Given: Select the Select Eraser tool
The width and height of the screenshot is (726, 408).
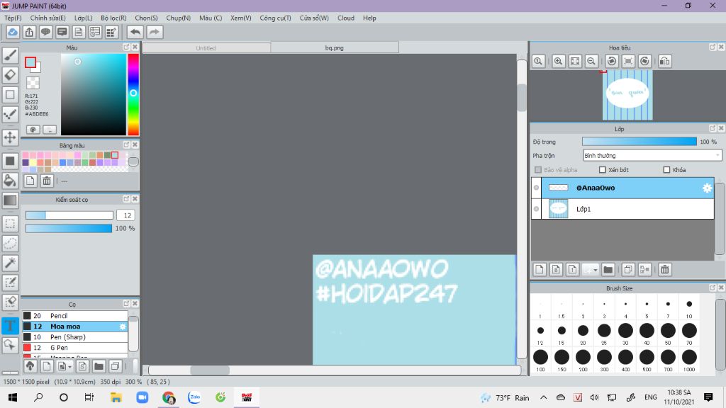Looking at the screenshot, I should click(x=10, y=302).
